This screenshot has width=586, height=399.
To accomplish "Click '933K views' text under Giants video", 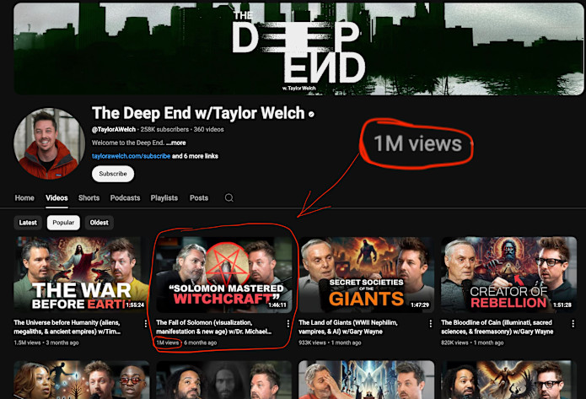I will 312,342.
